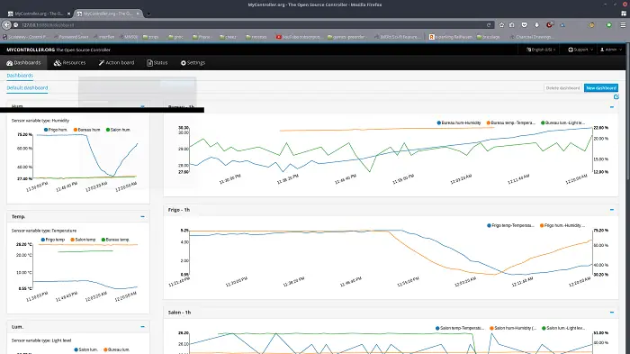
Task: Open the Support dropdown menu
Action: [x=580, y=50]
